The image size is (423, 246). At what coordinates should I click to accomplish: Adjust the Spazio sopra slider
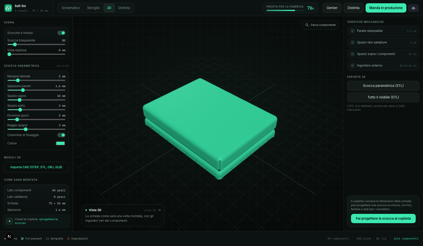[x=36, y=100]
